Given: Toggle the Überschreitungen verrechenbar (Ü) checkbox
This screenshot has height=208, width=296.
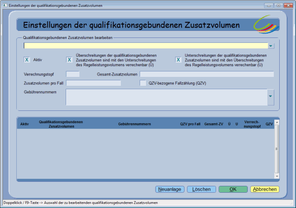Looking at the screenshot, I should pyautogui.click(x=69, y=60).
